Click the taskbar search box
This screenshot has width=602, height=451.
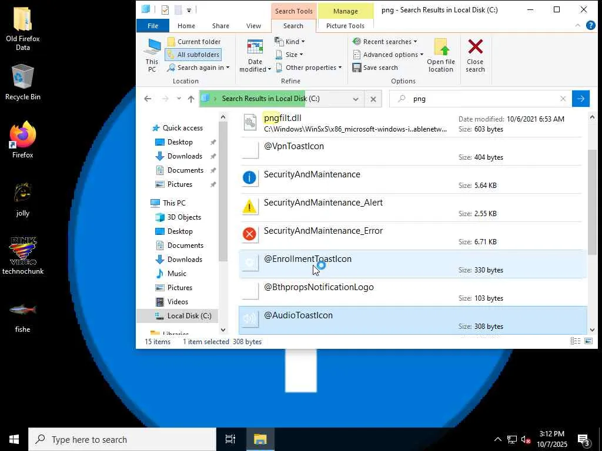[x=122, y=439]
